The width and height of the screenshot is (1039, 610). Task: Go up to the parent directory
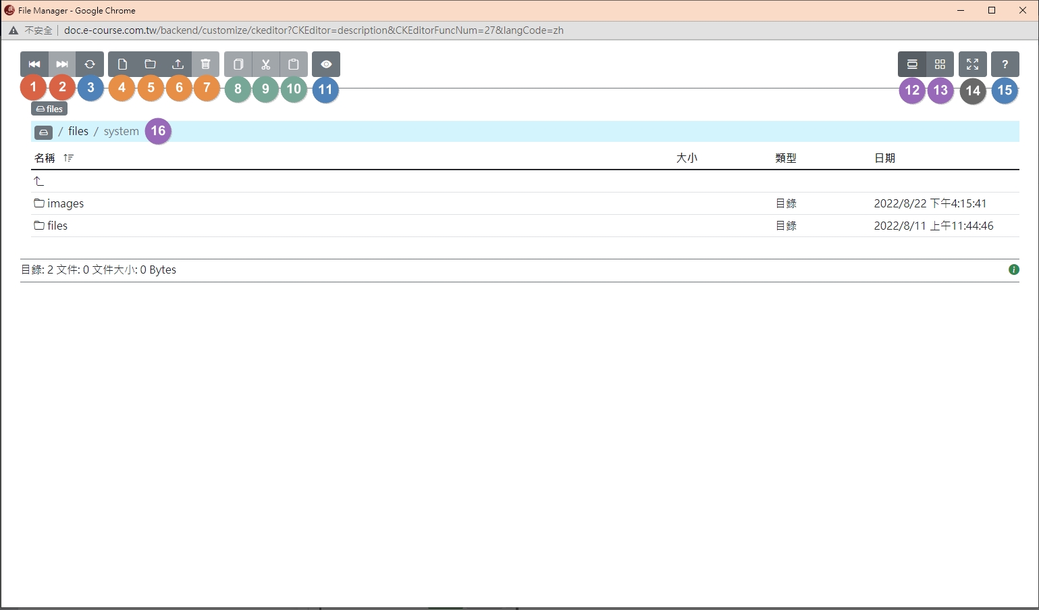[x=39, y=181]
